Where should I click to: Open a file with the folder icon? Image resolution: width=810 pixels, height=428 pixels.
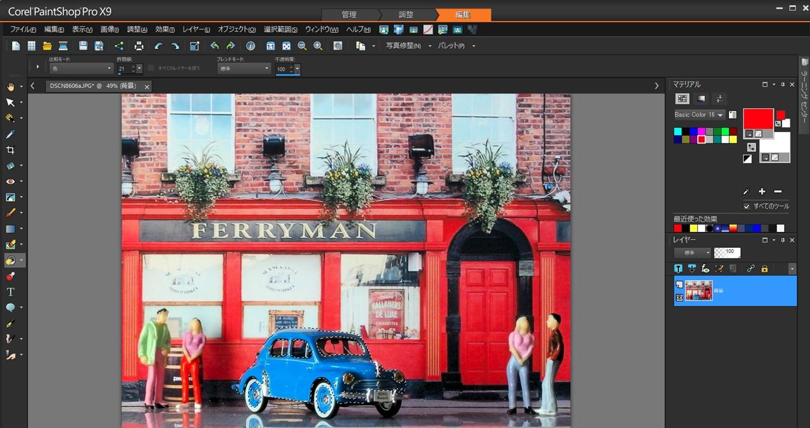pyautogui.click(x=47, y=46)
